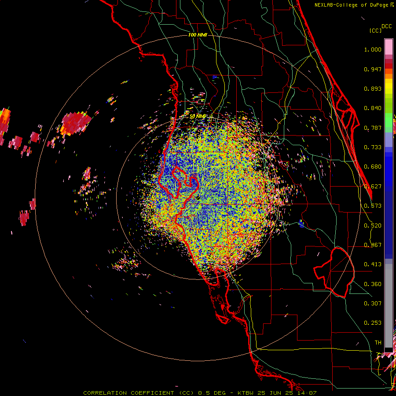Select the 0.840 value on the color scale
396x396 pixels.
pos(373,108)
